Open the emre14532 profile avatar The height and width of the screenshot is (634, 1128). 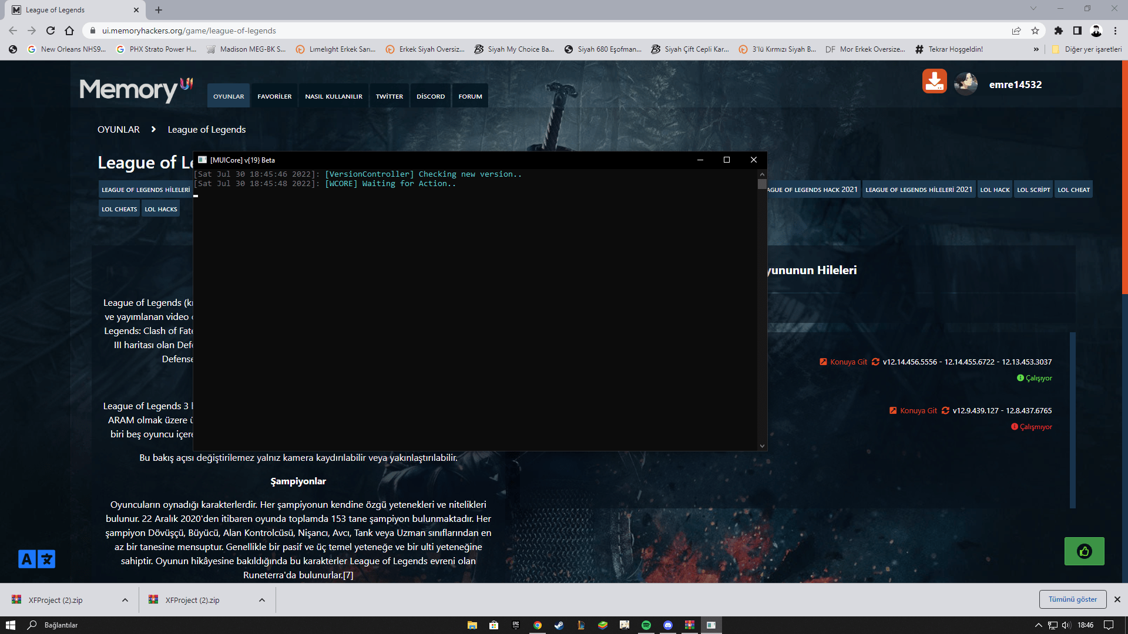(x=966, y=84)
